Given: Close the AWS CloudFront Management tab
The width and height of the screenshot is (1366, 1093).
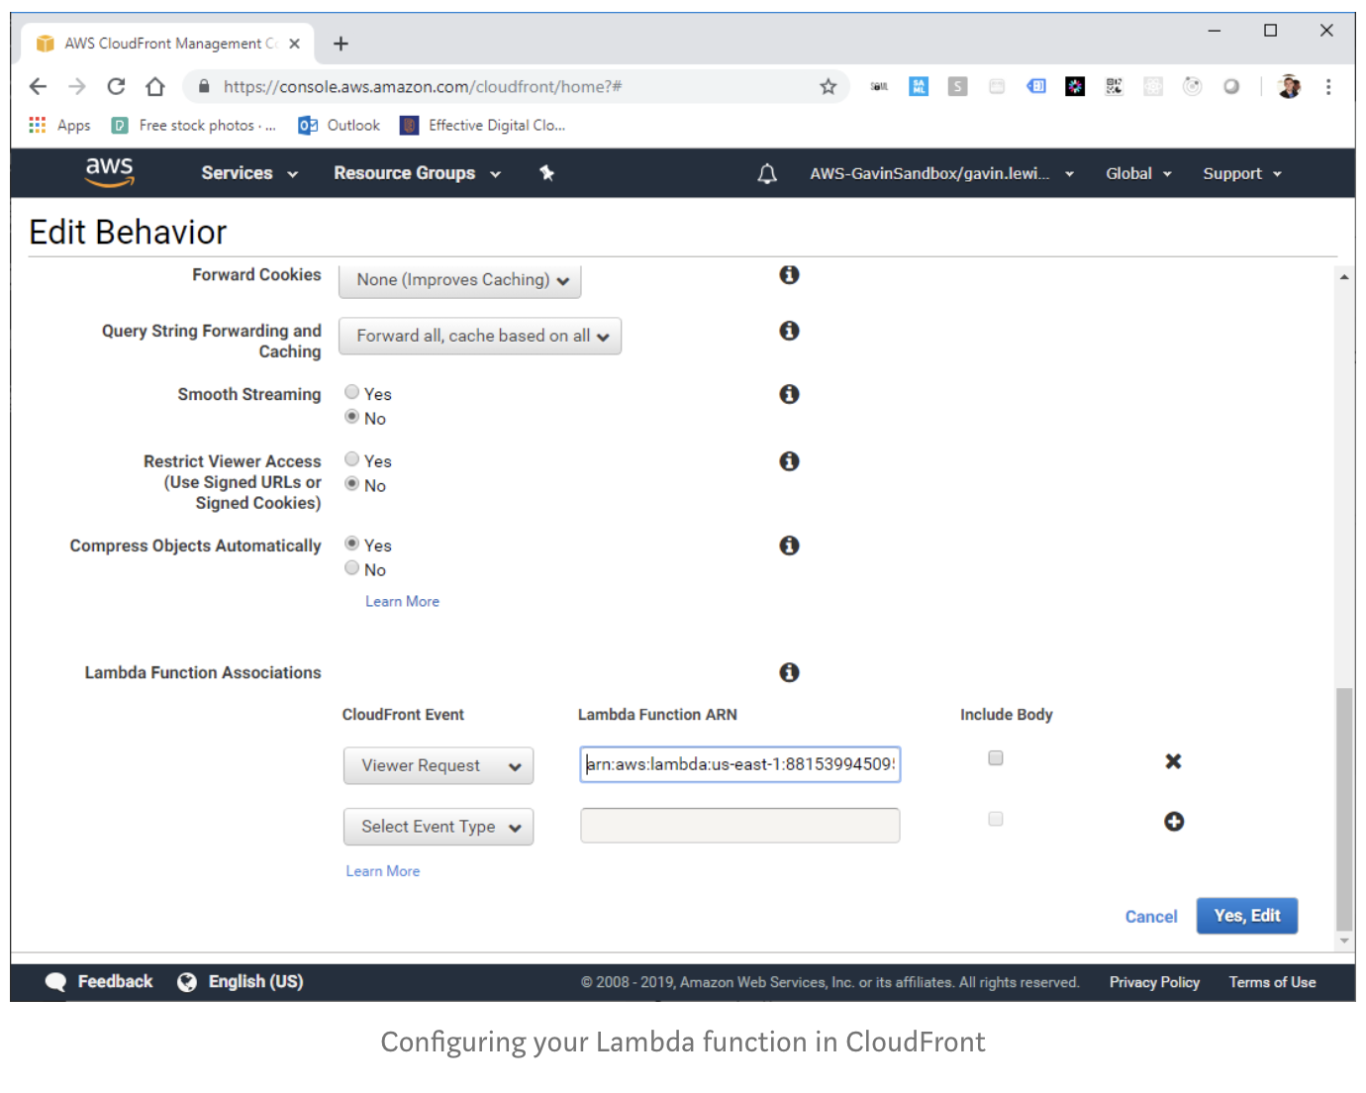Looking at the screenshot, I should click(294, 44).
